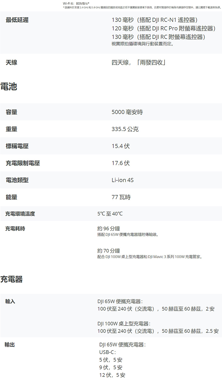The height and width of the screenshot is (380, 222).
Task: Click the 約 96 分鐘 charging time
Action: [109, 229]
